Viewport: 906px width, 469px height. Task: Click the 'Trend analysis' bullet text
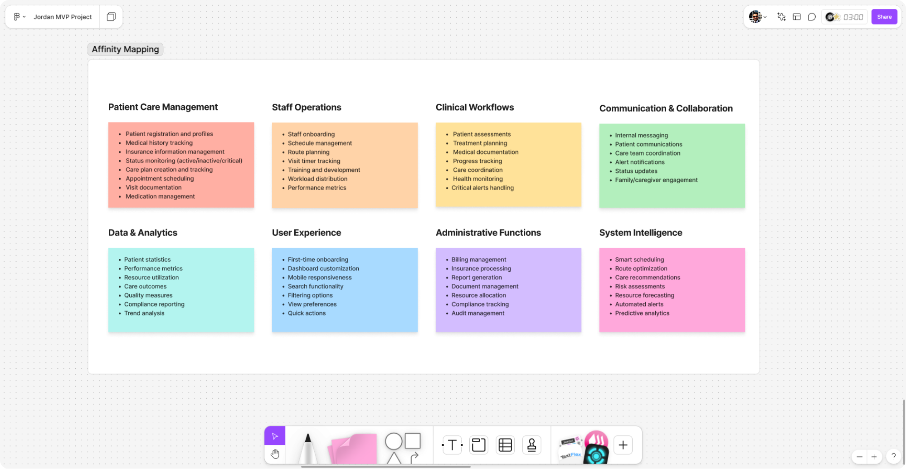point(144,313)
